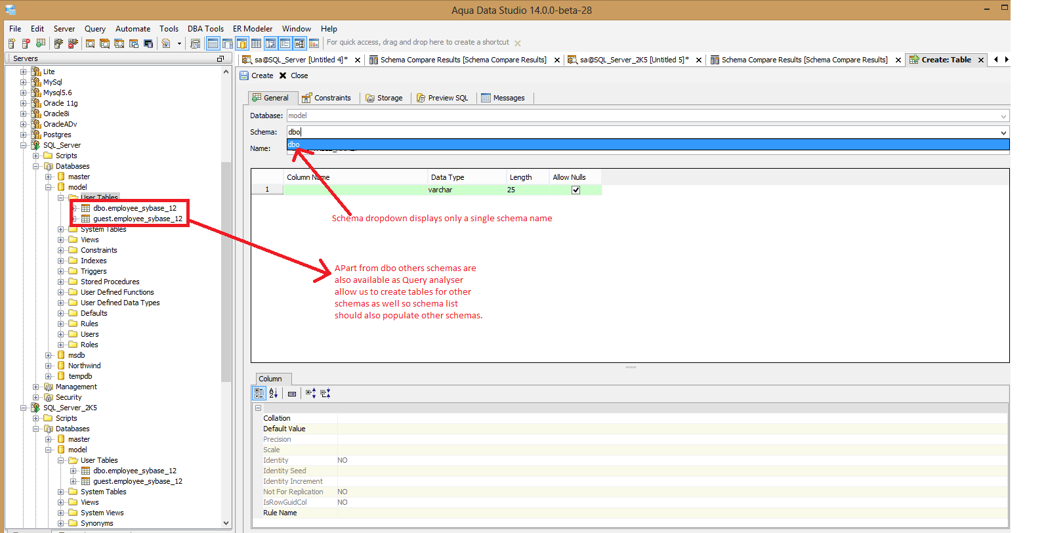The image size is (1046, 533).
Task: Select the Postgres server icon
Action: click(36, 135)
